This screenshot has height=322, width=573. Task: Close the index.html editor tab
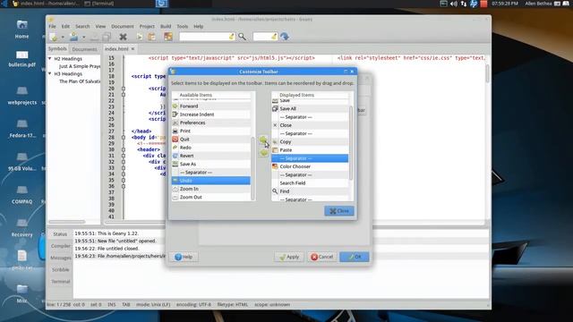click(x=133, y=48)
